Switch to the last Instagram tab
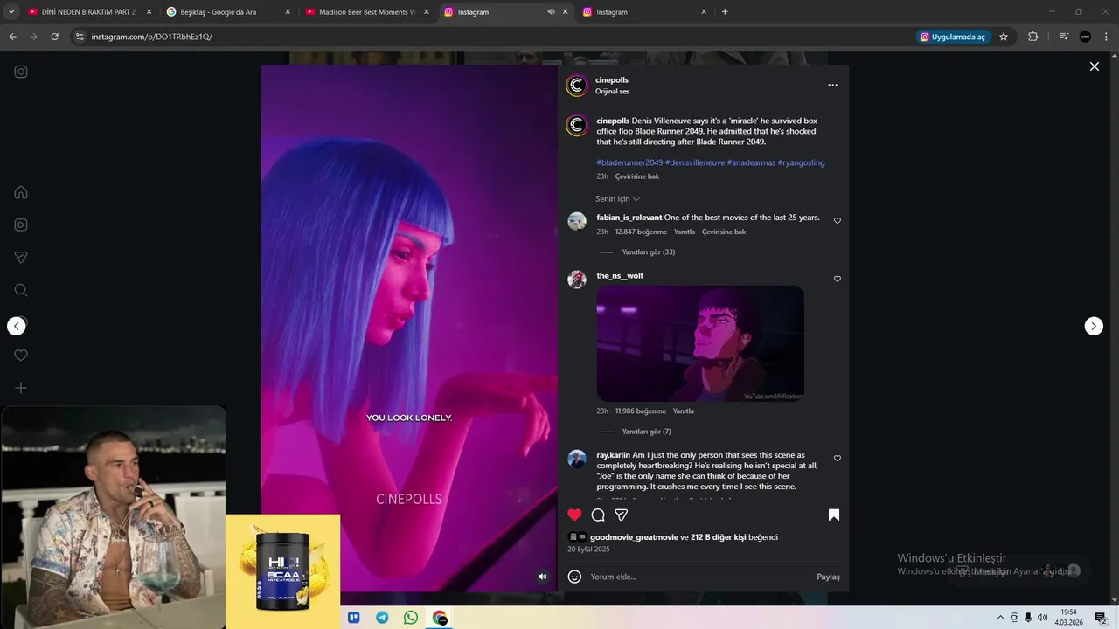Screen dimensions: 1119x629 (x=645, y=12)
